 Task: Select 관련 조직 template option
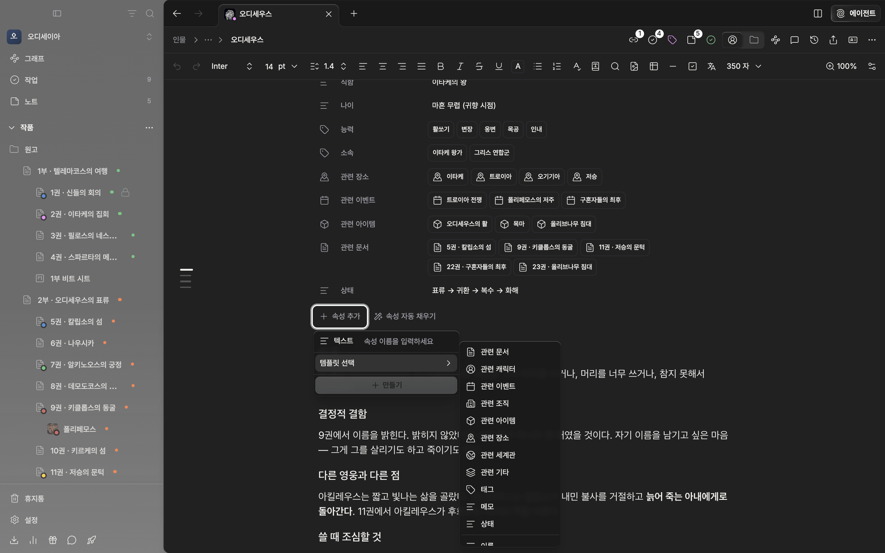click(510, 403)
